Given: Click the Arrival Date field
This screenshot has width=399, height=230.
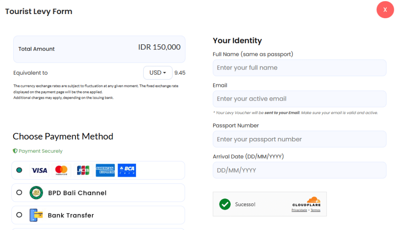Looking at the screenshot, I should point(299,170).
